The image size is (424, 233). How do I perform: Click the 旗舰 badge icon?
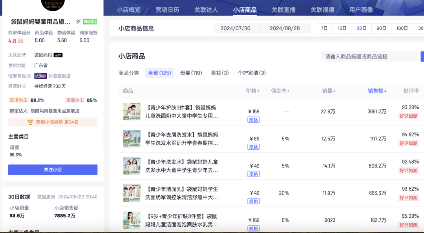[x=40, y=76]
